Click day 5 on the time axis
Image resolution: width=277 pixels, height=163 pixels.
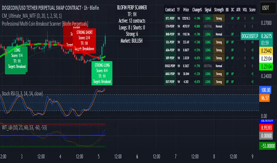[x=99, y=156]
